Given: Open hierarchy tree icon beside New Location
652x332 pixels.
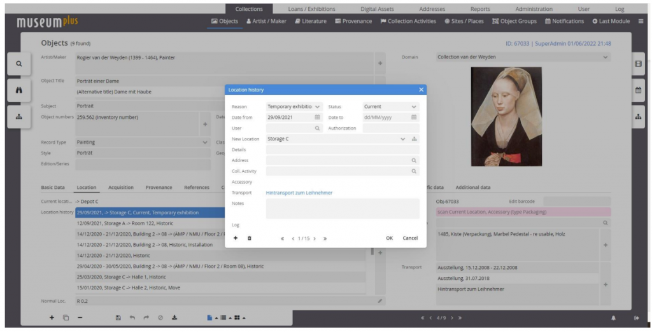Looking at the screenshot, I should coord(415,139).
